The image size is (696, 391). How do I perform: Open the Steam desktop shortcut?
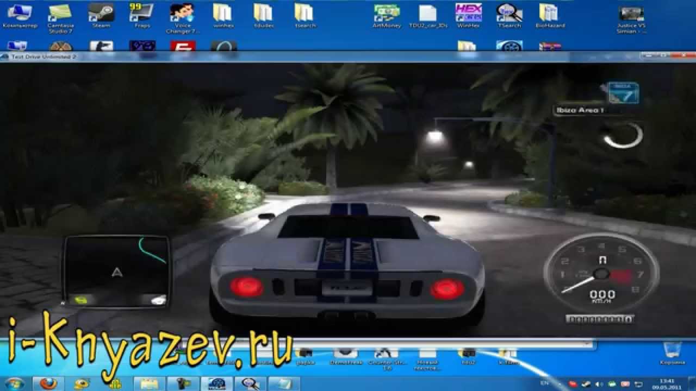[101, 15]
